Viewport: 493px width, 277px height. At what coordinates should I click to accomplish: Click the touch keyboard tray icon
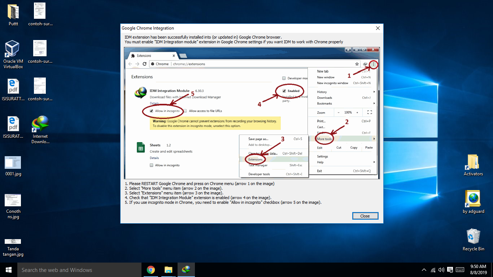(x=460, y=270)
